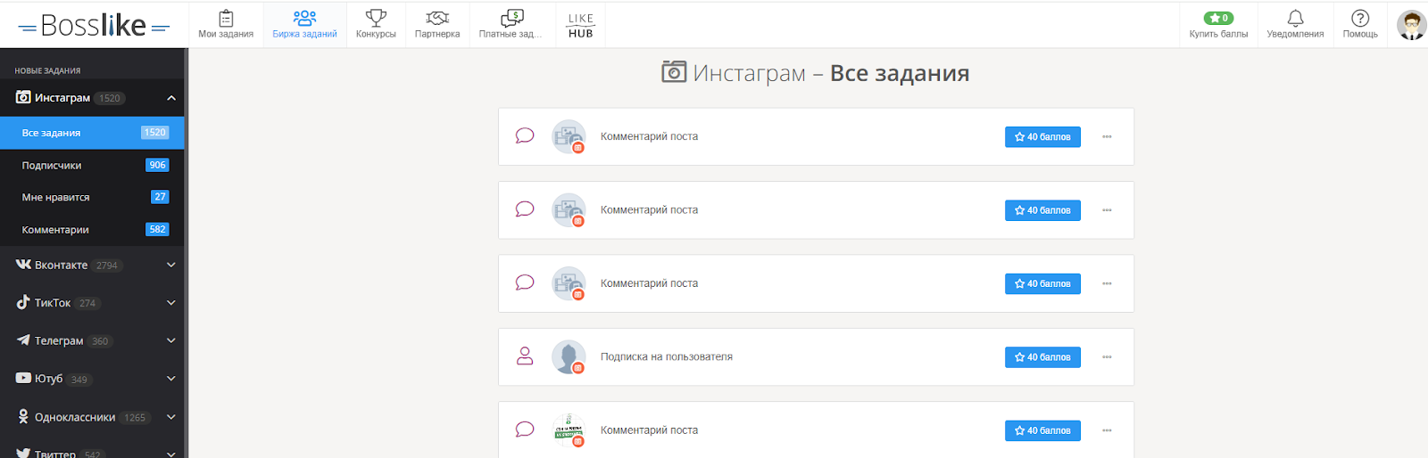Click 1520 count badge beside Все задания
1428x458 pixels.
tap(155, 132)
